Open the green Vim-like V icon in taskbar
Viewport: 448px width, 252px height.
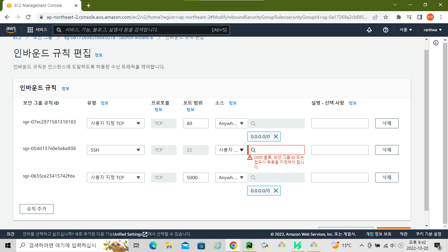tap(297, 245)
